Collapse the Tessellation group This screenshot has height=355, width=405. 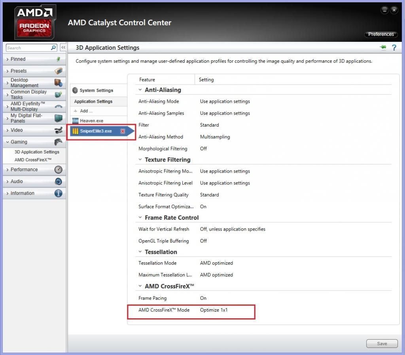(x=140, y=252)
